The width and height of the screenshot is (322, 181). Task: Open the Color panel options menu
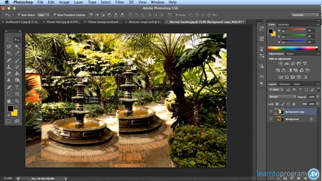click(x=317, y=25)
